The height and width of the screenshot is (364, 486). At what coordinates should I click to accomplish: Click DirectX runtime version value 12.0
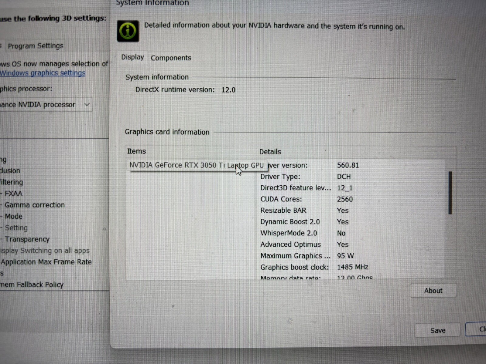pyautogui.click(x=228, y=90)
